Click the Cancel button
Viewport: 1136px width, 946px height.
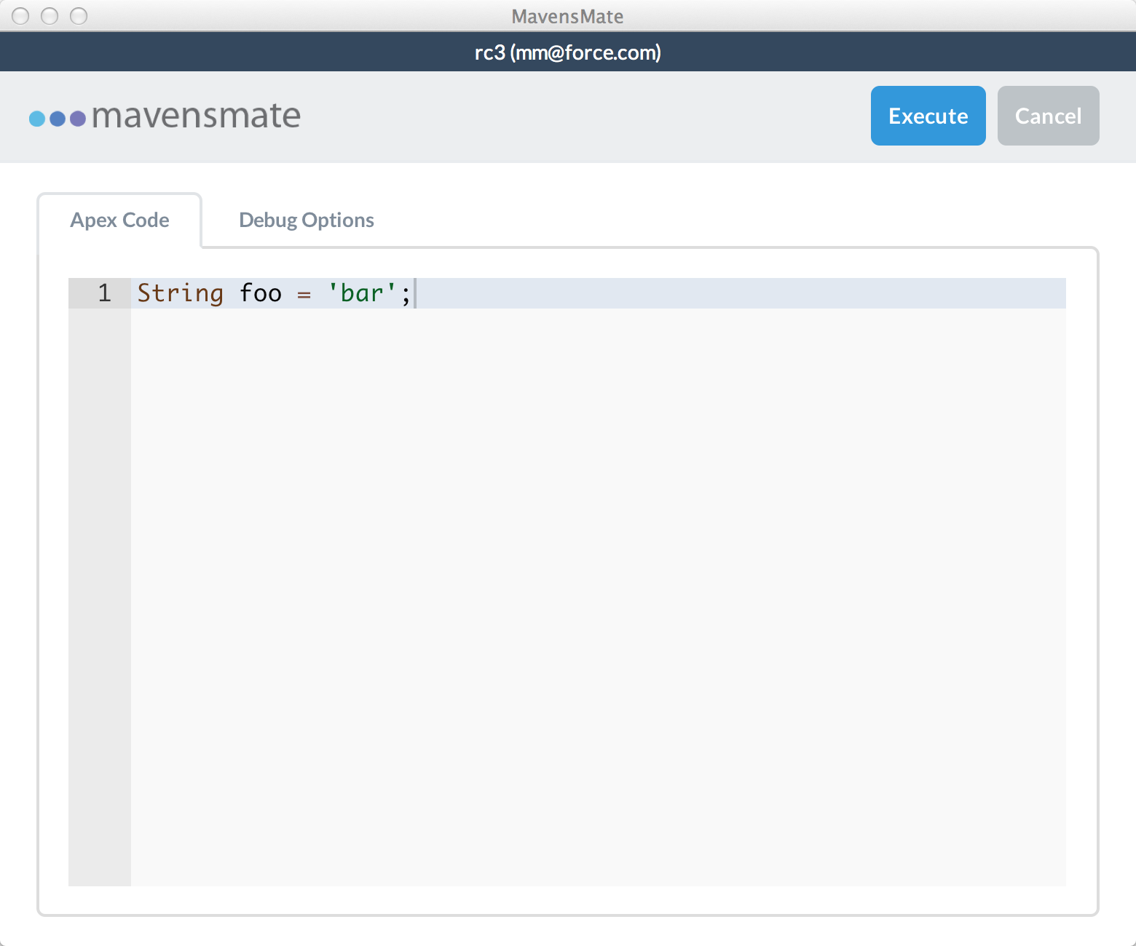pos(1048,116)
